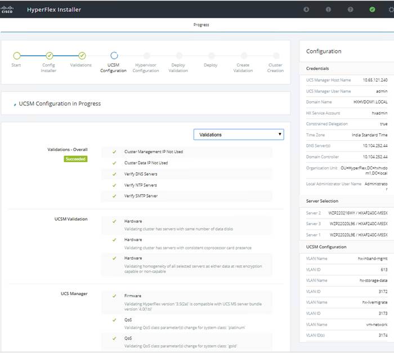Click the Firmware validation check mark
The height and width of the screenshot is (353, 394).
[x=114, y=296]
